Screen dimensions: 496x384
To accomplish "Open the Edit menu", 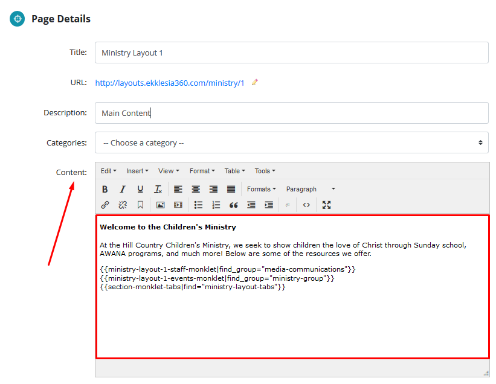I will pyautogui.click(x=109, y=171).
